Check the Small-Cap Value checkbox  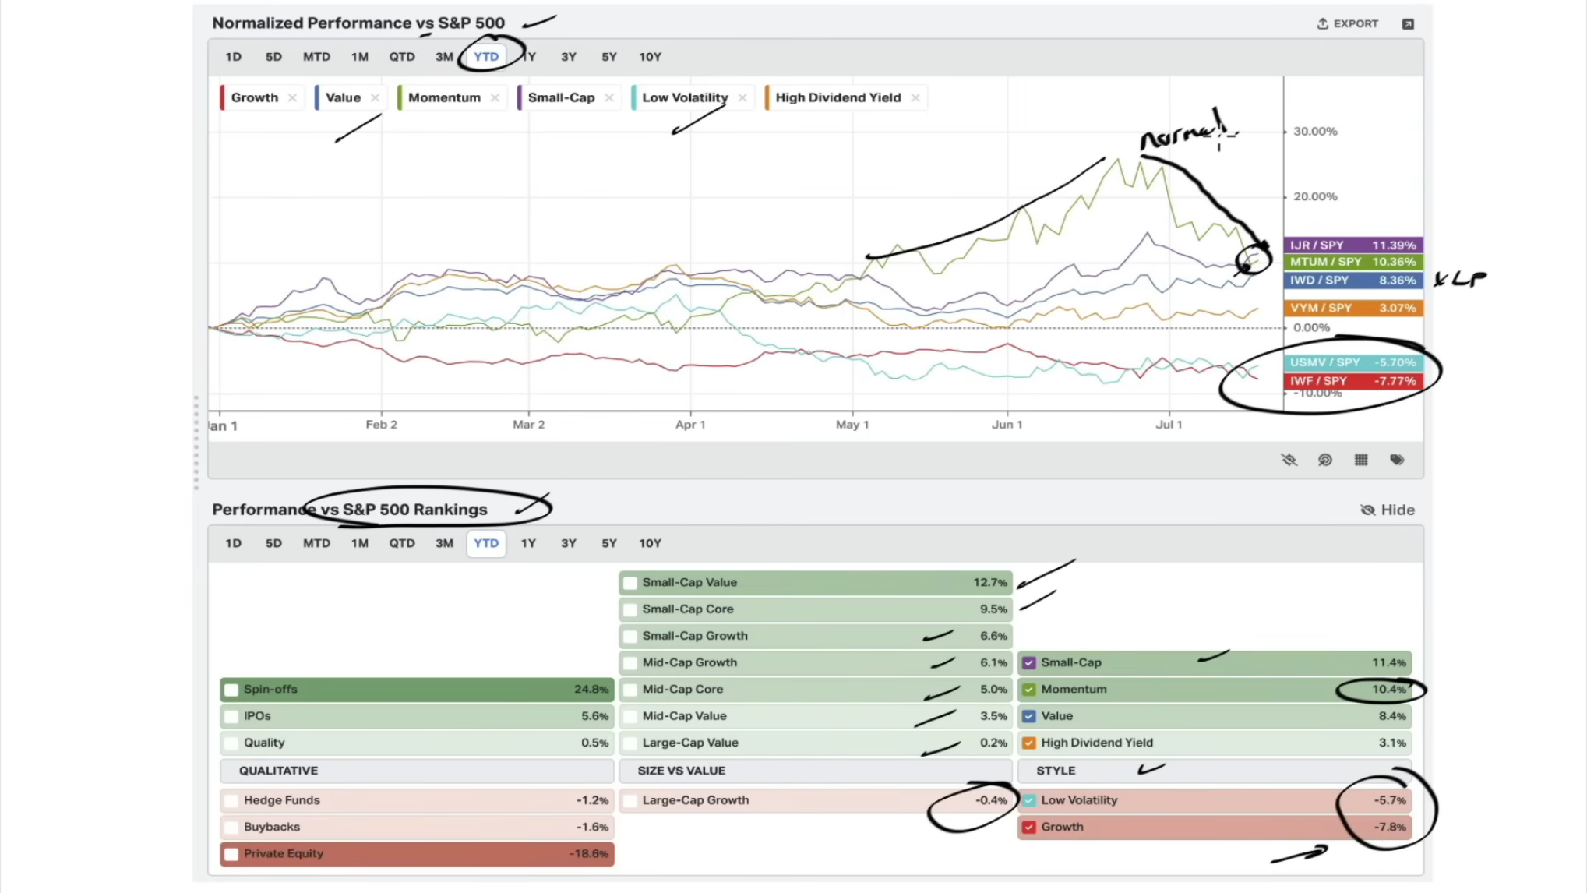[630, 583]
